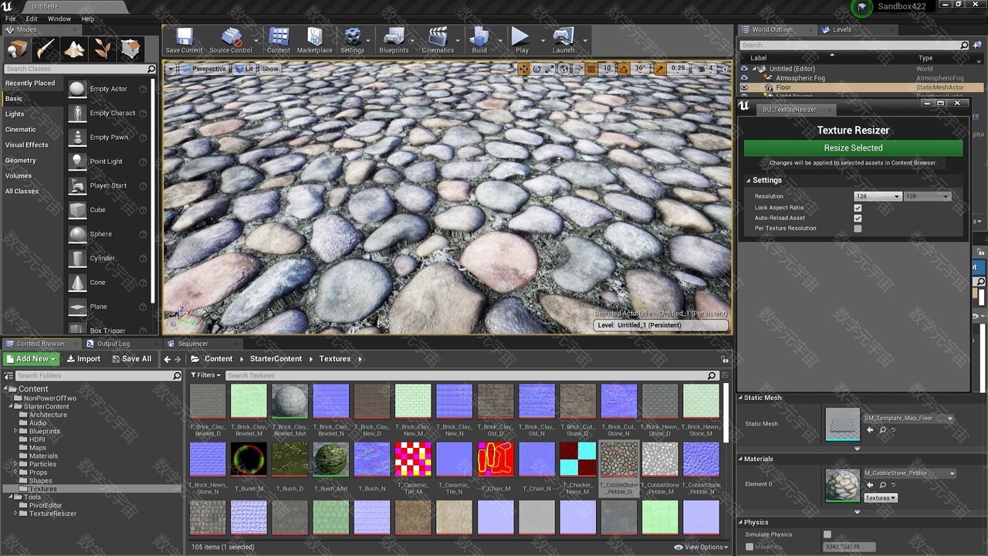
Task: Uncheck the Auto-Reload Asset checkbox
Action: coord(858,218)
